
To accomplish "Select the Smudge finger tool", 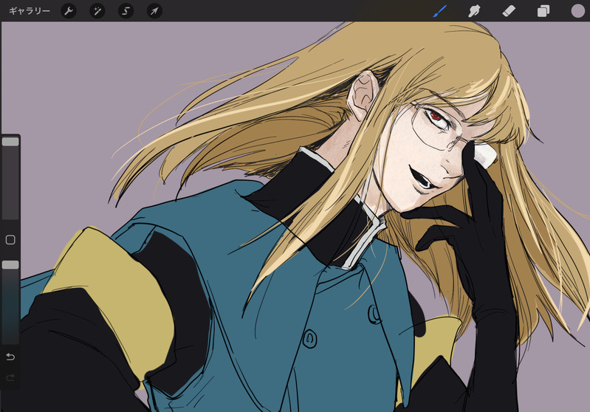I will (474, 11).
